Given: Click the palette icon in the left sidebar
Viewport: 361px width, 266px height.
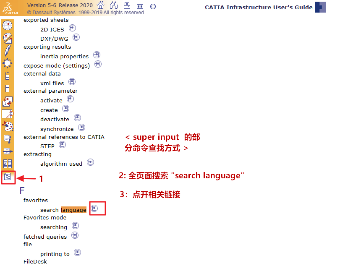Looking at the screenshot, I should (x=8, y=126).
